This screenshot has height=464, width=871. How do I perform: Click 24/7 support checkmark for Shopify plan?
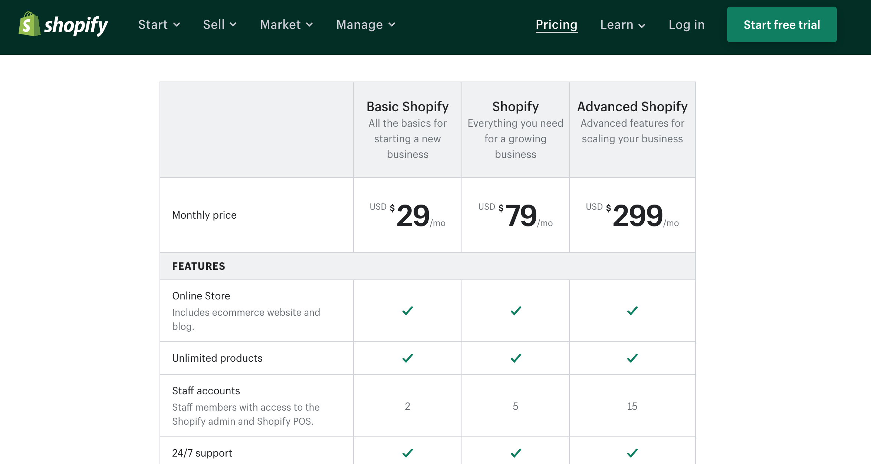click(x=516, y=453)
